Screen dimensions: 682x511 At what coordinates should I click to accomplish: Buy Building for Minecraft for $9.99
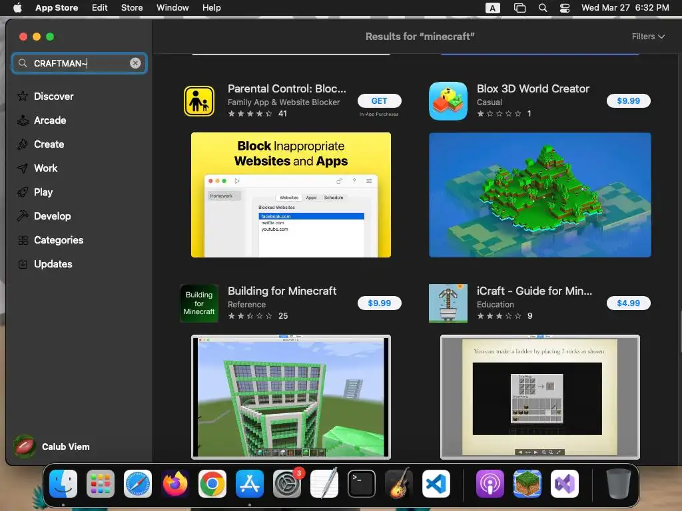pos(379,303)
